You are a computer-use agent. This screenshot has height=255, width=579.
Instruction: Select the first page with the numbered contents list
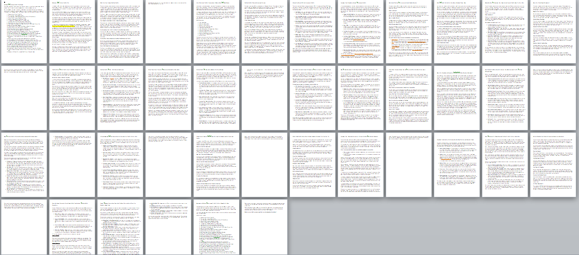click(24, 32)
